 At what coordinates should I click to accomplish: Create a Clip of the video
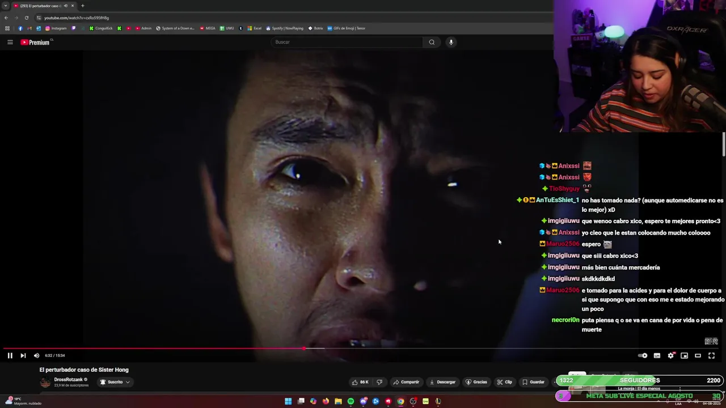coord(504,382)
